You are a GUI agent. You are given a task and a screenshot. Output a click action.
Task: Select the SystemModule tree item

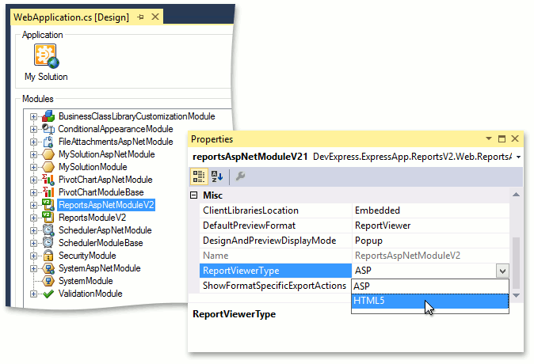[86, 281]
